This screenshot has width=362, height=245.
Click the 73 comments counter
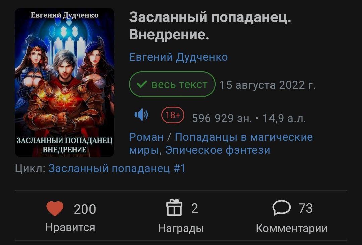click(x=305, y=208)
